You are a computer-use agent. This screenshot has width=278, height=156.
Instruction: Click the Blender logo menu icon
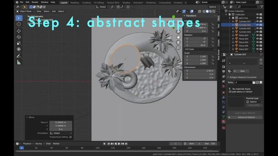click(17, 2)
